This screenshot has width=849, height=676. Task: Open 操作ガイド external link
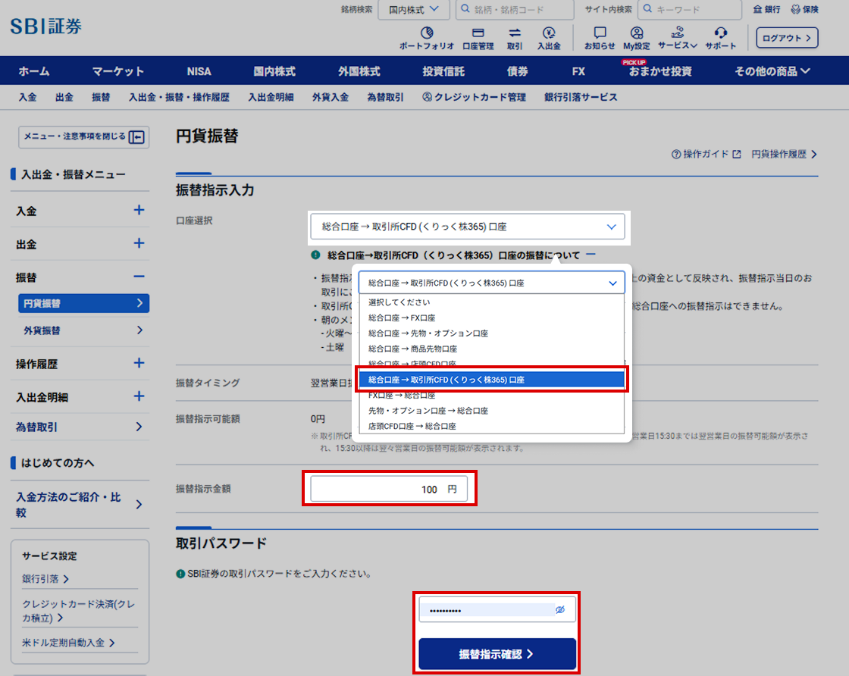tap(706, 155)
